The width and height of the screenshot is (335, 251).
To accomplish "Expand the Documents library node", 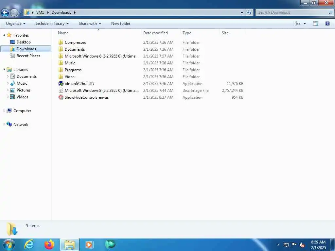I will click(x=8, y=76).
